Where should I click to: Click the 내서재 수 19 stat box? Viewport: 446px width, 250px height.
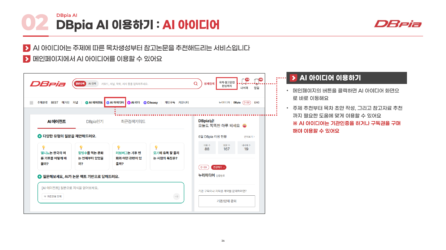tap(246, 148)
